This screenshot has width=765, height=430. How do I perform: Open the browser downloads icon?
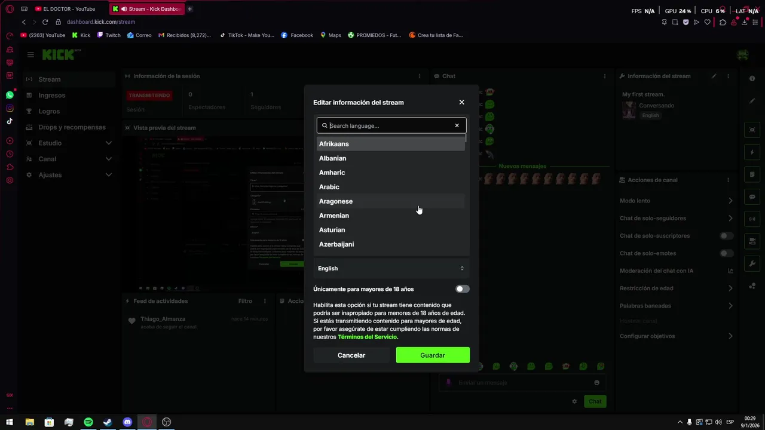pos(745,22)
